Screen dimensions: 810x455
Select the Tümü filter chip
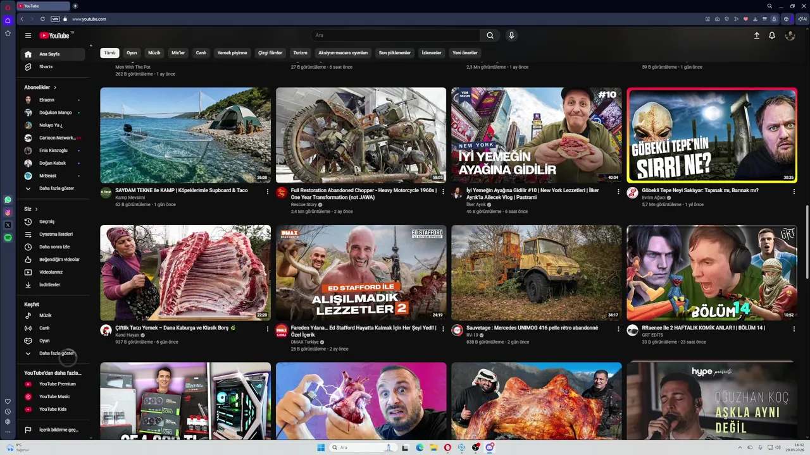[x=110, y=53]
